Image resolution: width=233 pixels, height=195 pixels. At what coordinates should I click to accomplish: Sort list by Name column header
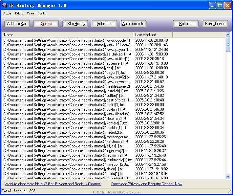click(68, 34)
